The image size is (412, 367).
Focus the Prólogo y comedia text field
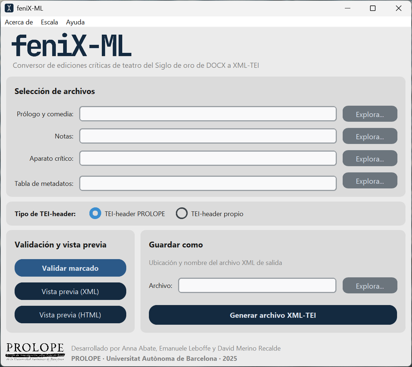(x=208, y=114)
